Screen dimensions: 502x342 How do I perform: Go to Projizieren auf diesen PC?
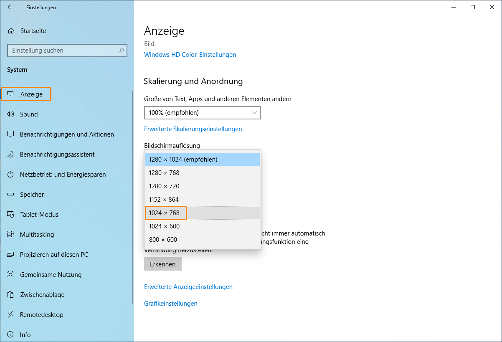point(54,255)
